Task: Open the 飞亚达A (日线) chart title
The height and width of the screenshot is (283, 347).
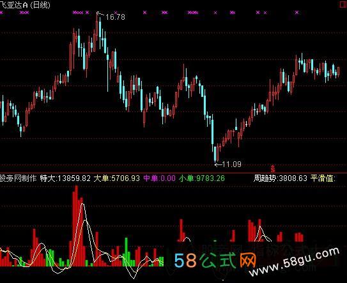Action: pyautogui.click(x=25, y=5)
